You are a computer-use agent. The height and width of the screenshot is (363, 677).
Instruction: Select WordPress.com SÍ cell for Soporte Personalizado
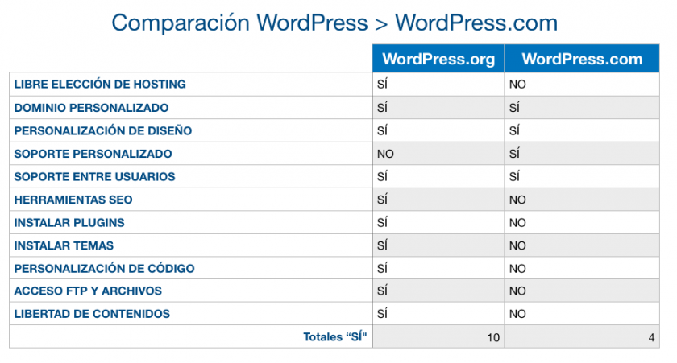point(582,154)
